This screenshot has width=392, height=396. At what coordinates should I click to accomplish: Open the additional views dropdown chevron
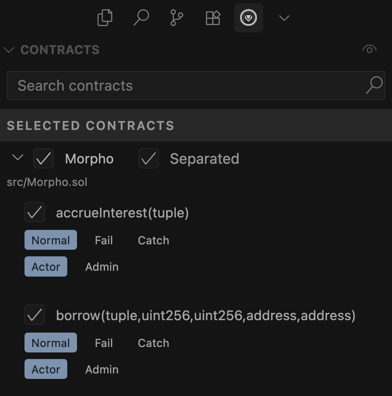(x=284, y=18)
